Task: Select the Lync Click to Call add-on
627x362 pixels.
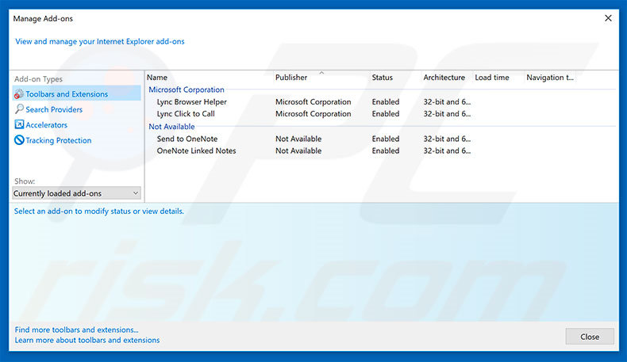Action: coord(186,114)
